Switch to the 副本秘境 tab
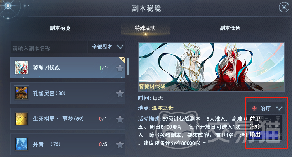 [x=60, y=28]
